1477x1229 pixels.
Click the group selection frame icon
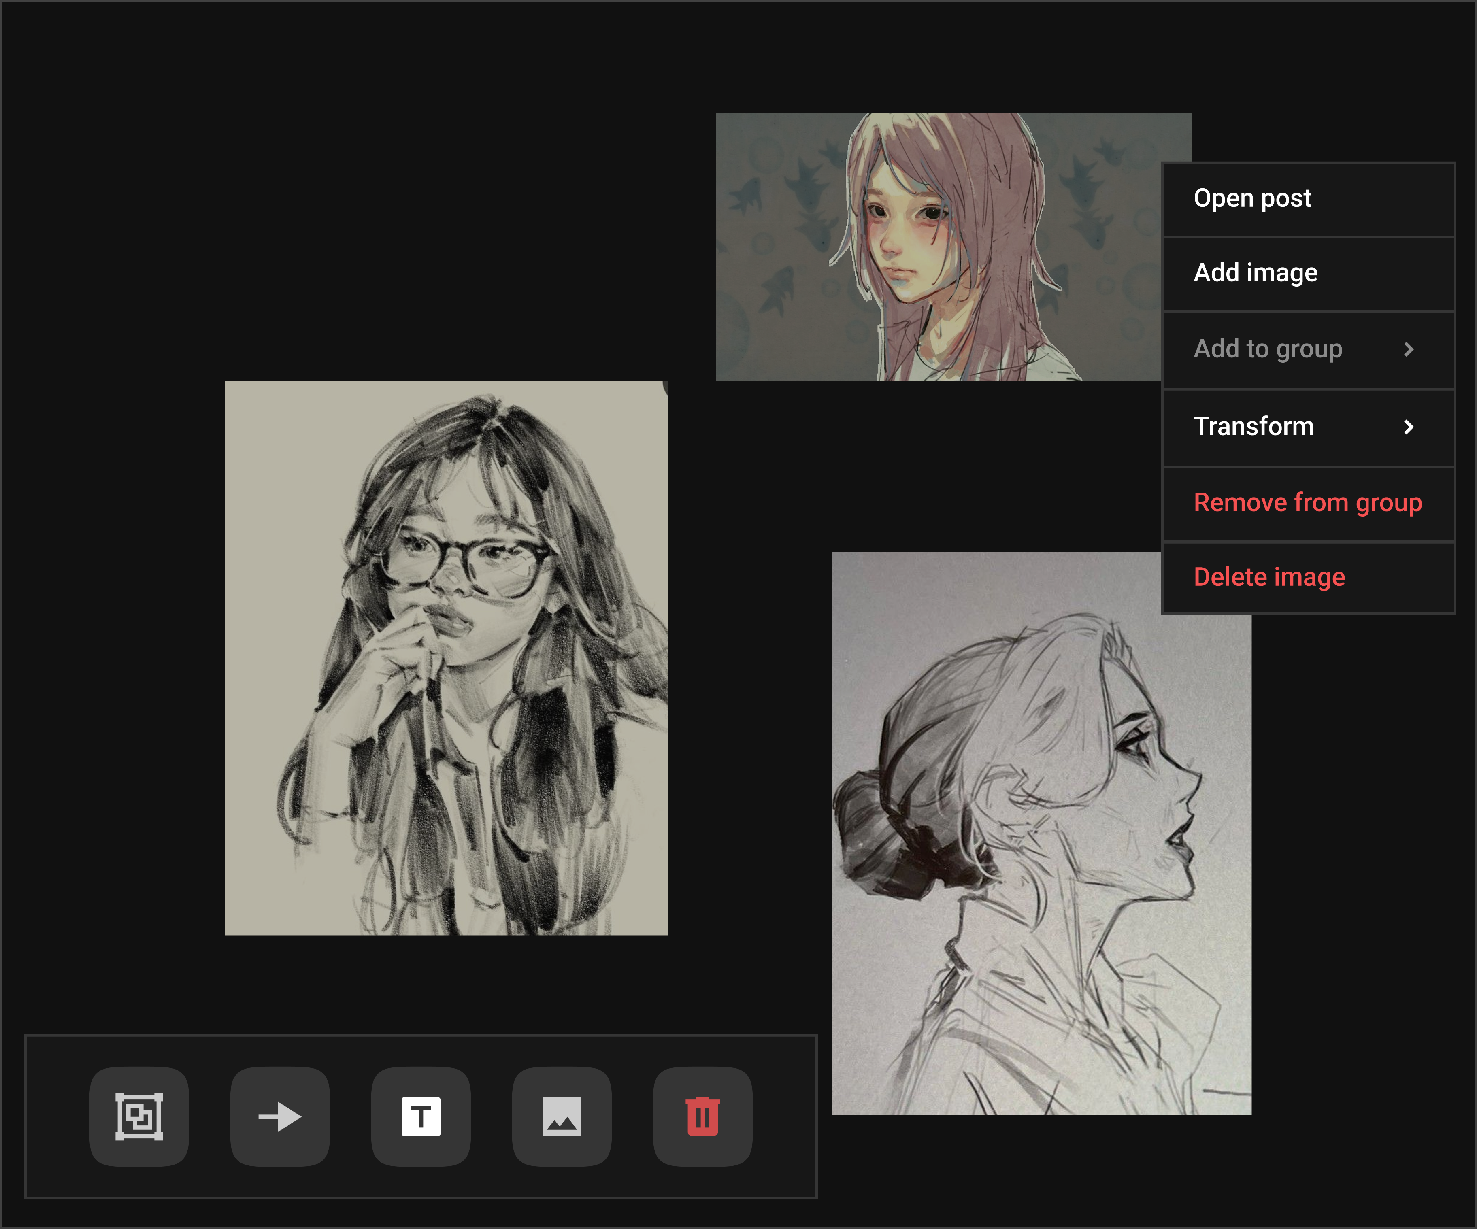(138, 1116)
